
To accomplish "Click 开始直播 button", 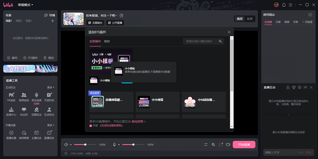I will pyautogui.click(x=244, y=144).
